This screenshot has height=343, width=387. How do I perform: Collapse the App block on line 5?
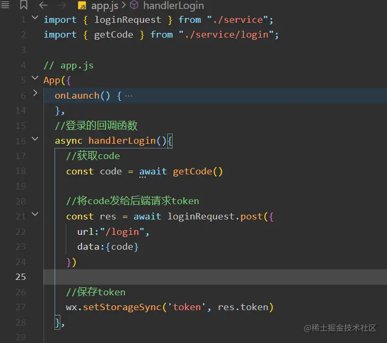tap(35, 78)
